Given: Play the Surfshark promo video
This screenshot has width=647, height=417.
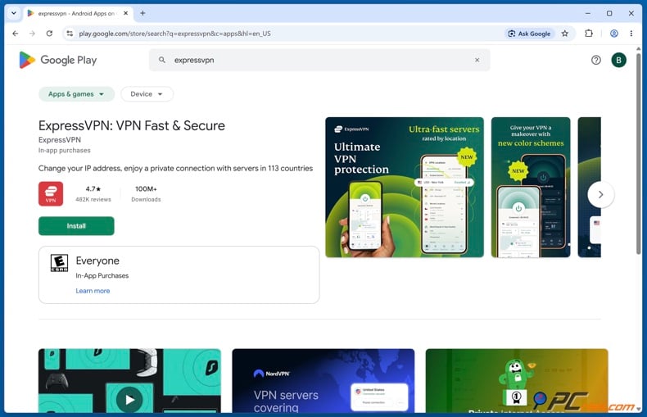Looking at the screenshot, I should (x=129, y=400).
